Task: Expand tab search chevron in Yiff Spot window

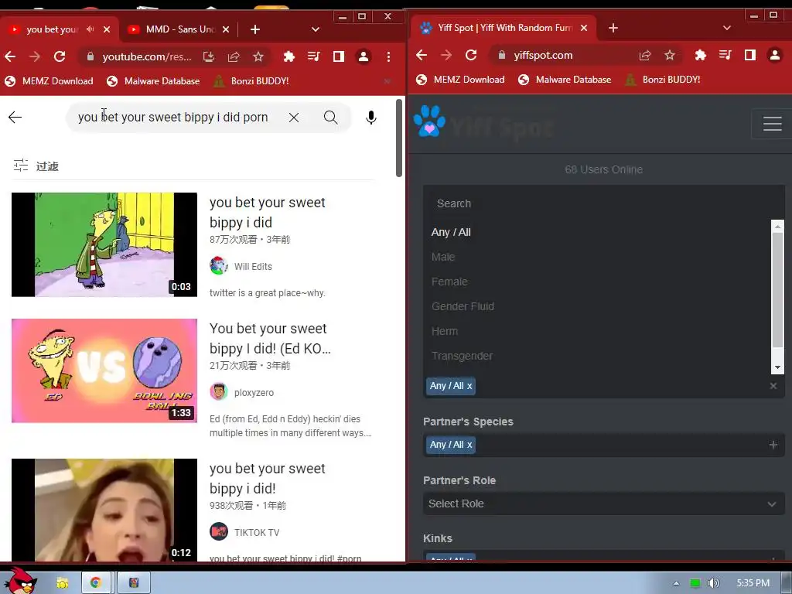Action: click(x=727, y=29)
